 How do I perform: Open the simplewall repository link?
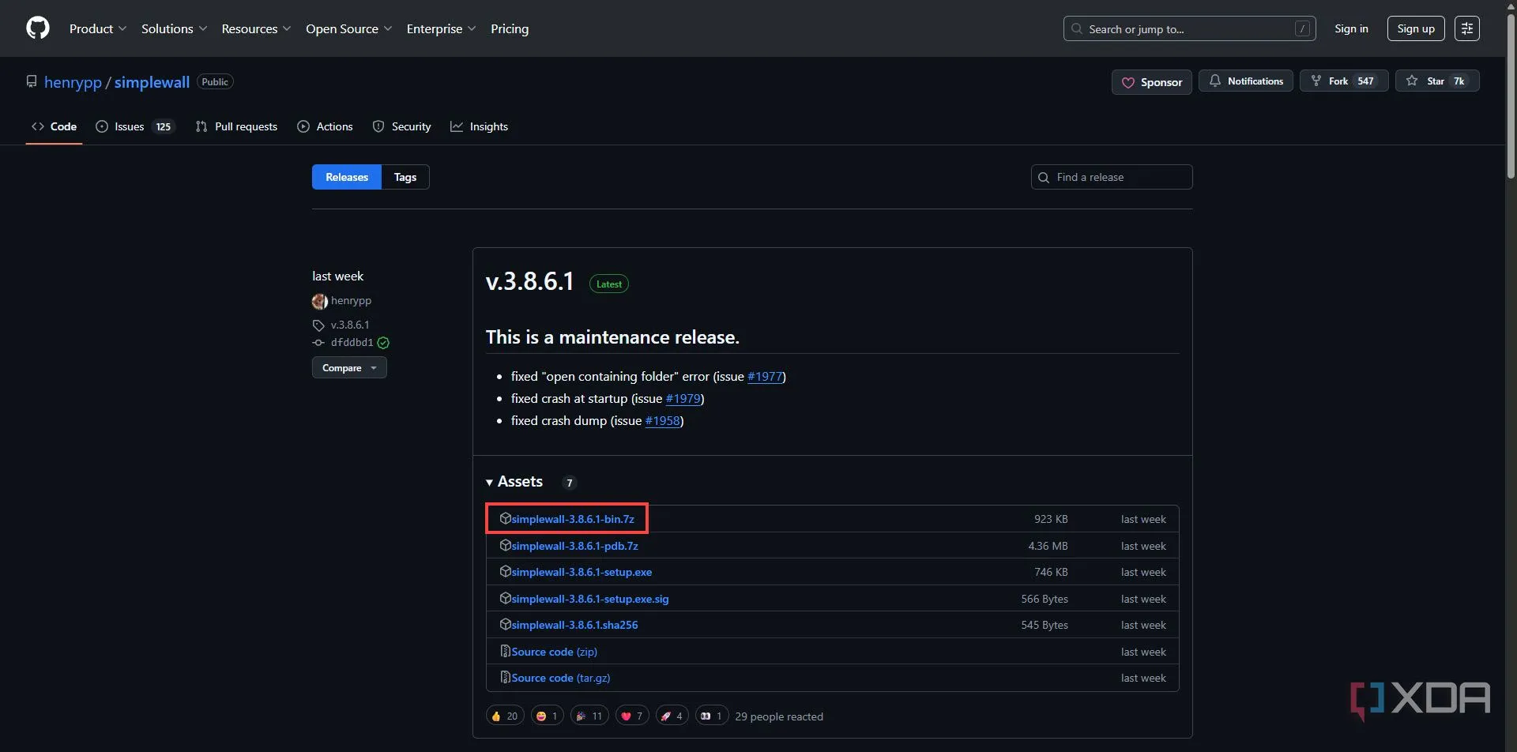(x=152, y=82)
